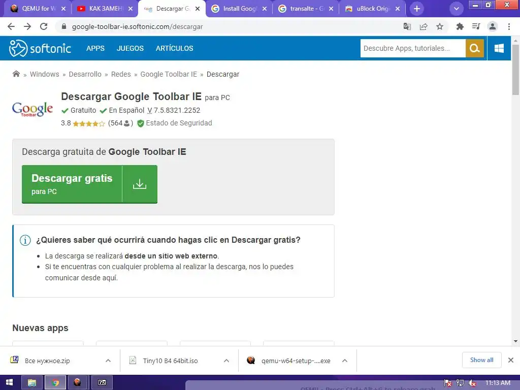This screenshot has width=520, height=390.
Task: Click Show all downloads
Action: (x=481, y=360)
